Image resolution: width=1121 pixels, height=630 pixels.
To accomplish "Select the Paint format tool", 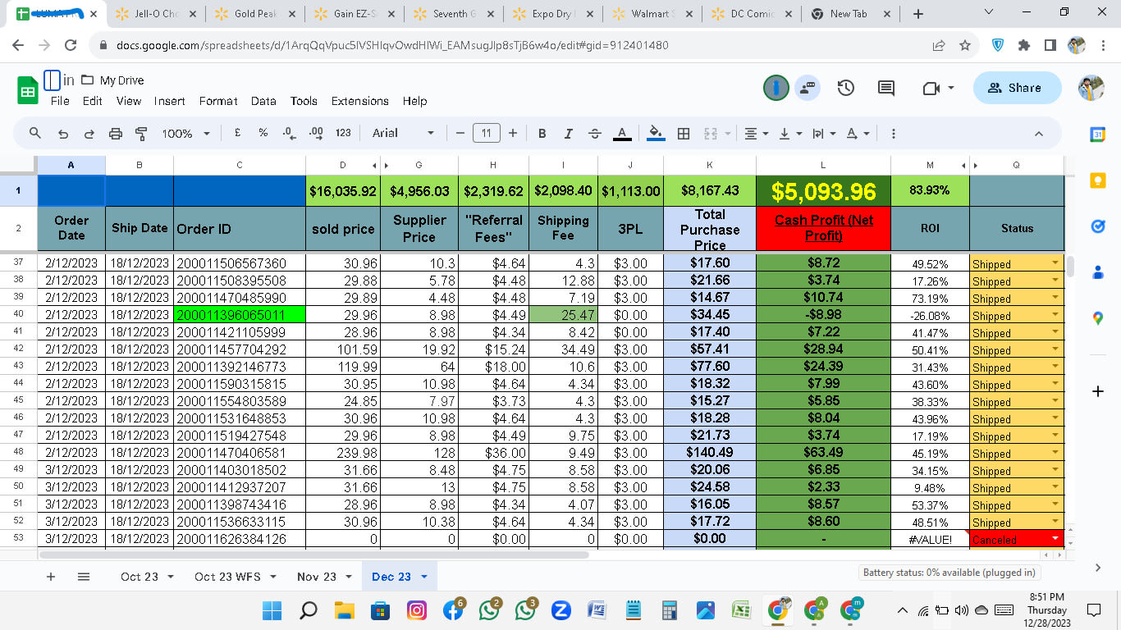I will (140, 134).
